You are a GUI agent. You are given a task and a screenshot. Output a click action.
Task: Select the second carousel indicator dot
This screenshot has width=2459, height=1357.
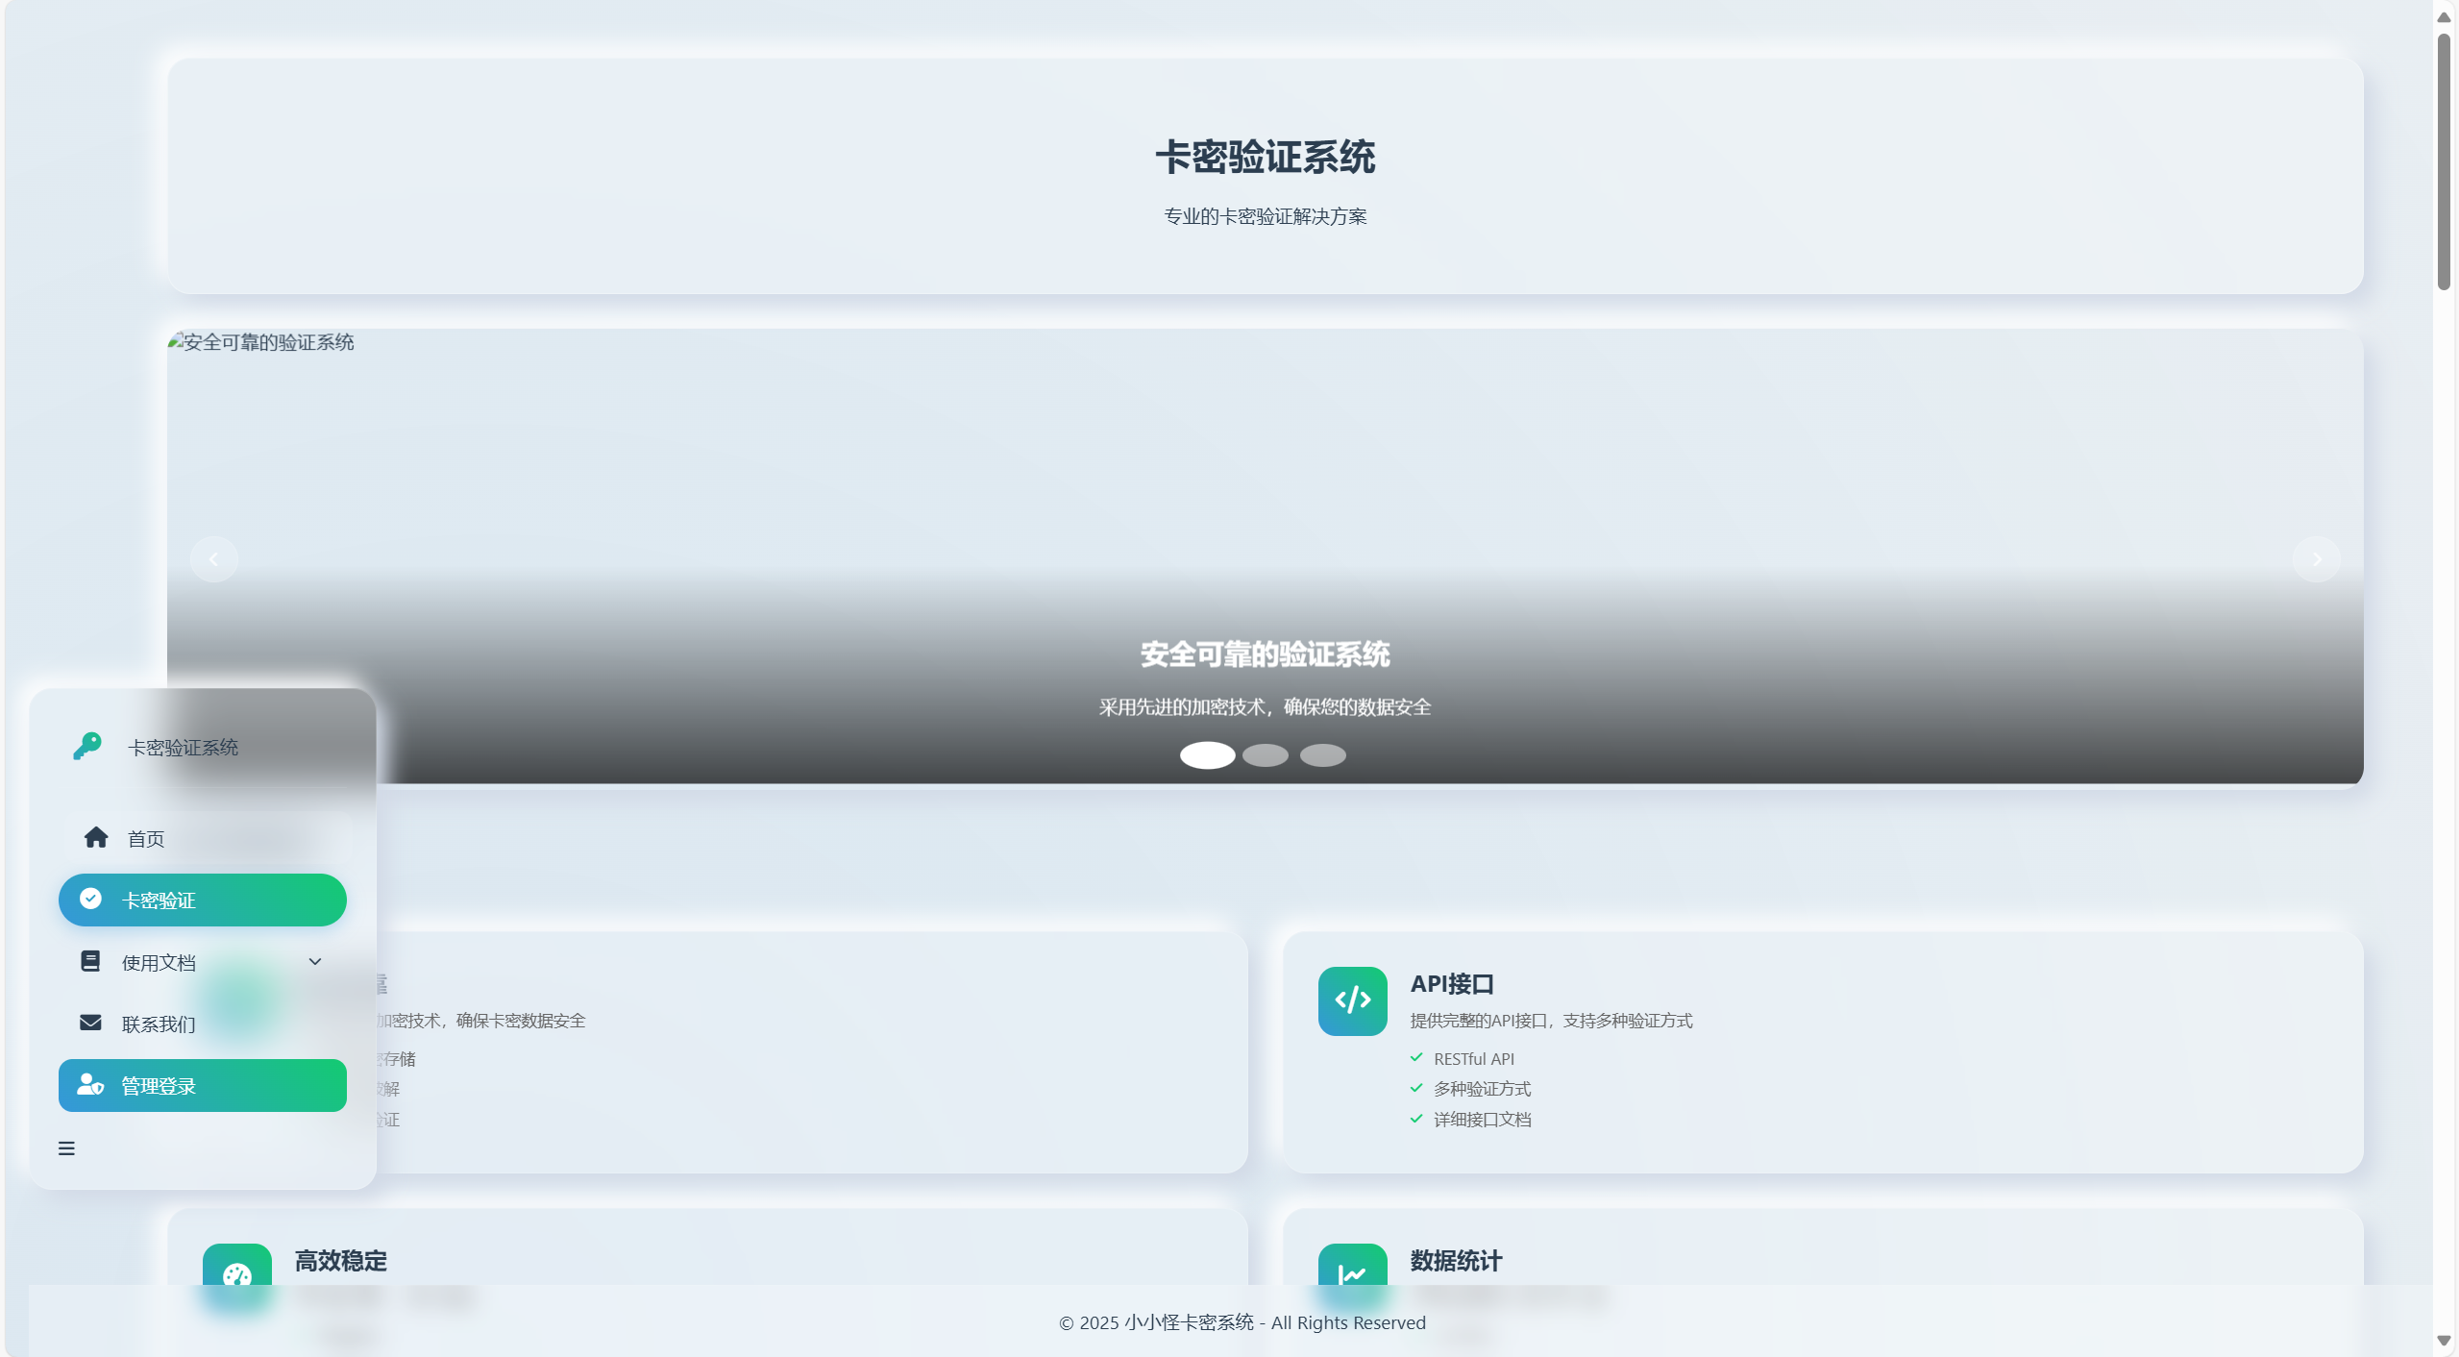tap(1265, 755)
